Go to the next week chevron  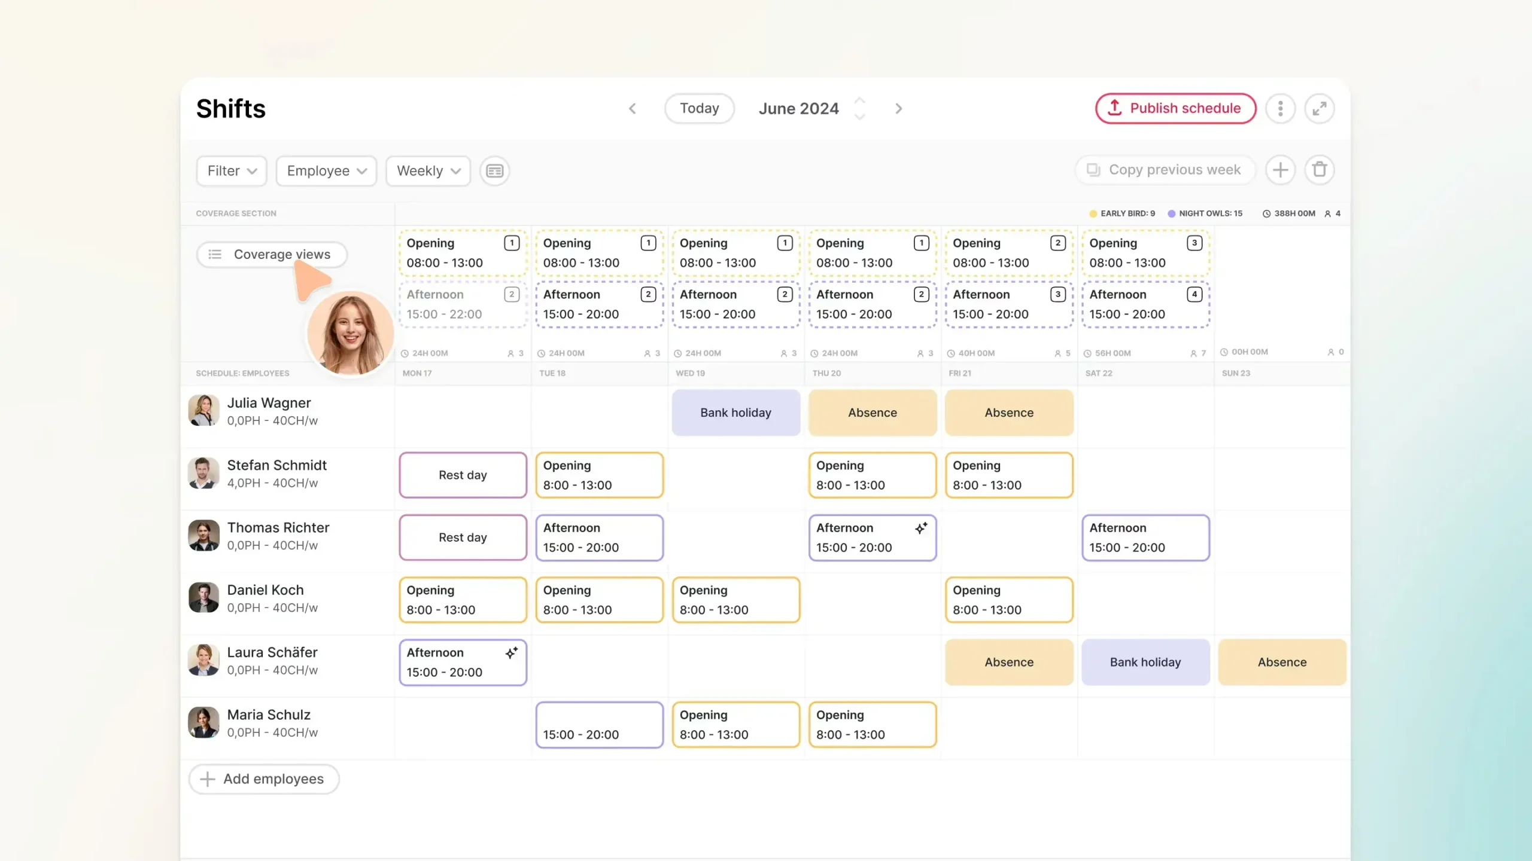click(898, 108)
